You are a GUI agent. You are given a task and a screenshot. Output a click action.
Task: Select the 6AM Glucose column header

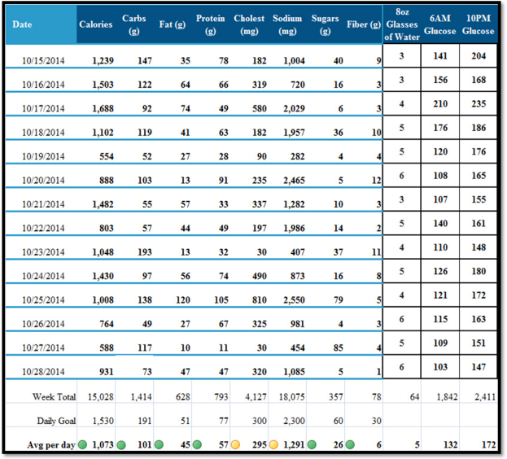[439, 24]
